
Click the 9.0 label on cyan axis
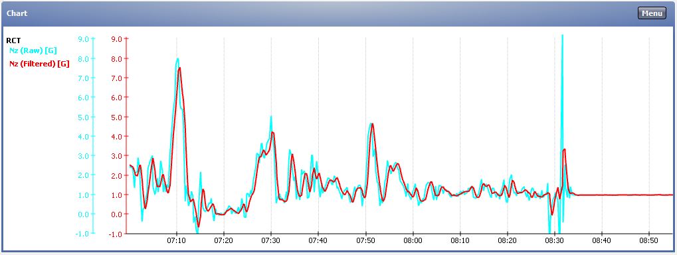click(83, 39)
